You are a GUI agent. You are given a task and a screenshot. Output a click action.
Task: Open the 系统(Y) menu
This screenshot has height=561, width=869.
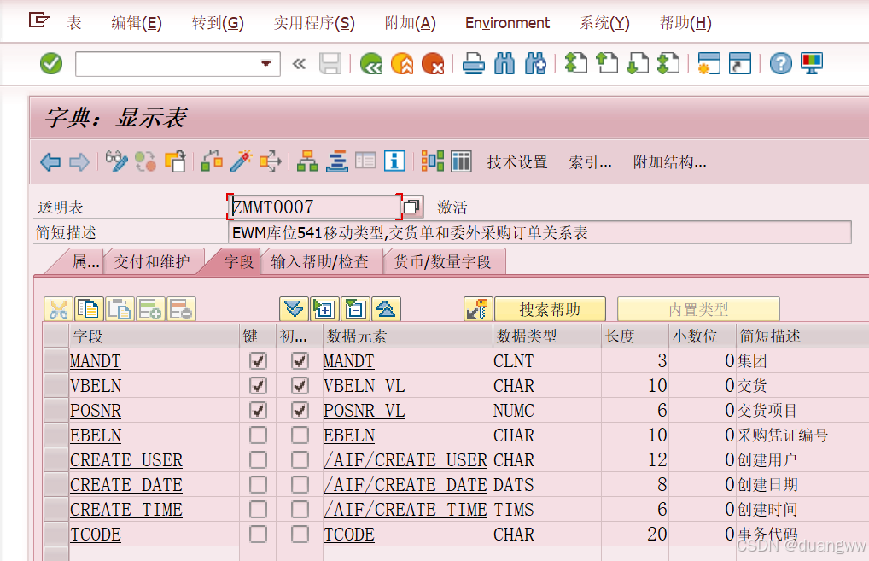pyautogui.click(x=604, y=23)
